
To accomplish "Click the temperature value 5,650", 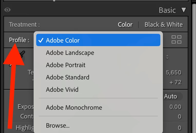I will 174,73.
